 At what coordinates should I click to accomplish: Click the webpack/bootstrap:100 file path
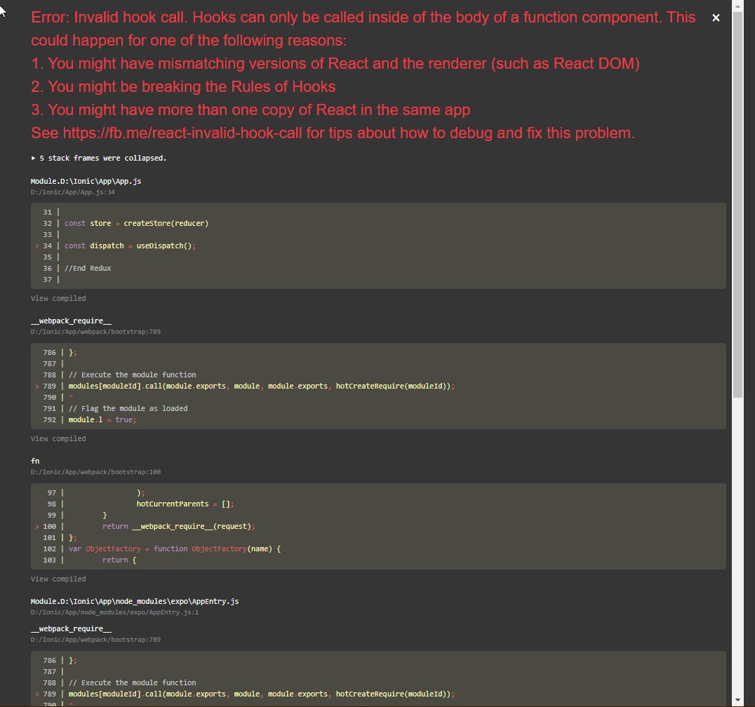pyautogui.click(x=95, y=472)
